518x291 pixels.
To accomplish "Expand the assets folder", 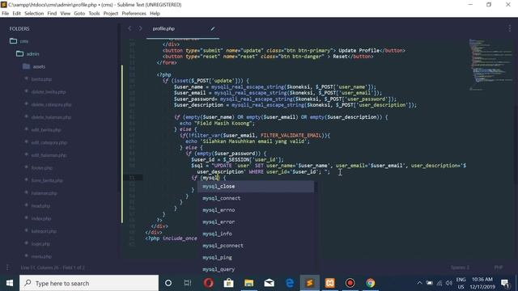I will click(x=26, y=66).
